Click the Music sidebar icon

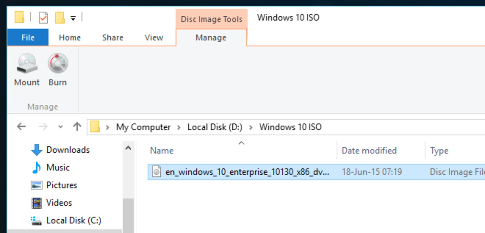pyautogui.click(x=37, y=167)
